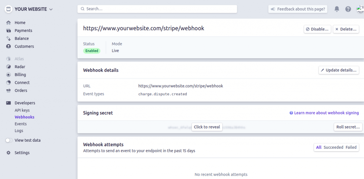Click the Home house icon in the sidebar
Image resolution: width=364 pixels, height=179 pixels.
pyautogui.click(x=9, y=23)
